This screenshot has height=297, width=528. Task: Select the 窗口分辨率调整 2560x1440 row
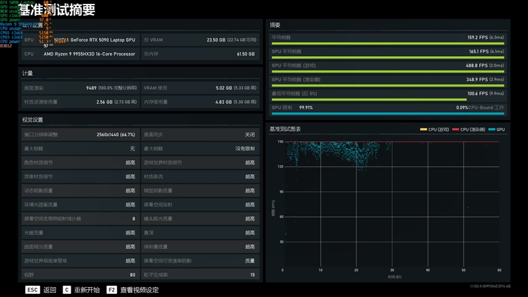79,135
